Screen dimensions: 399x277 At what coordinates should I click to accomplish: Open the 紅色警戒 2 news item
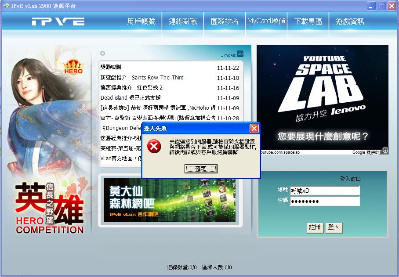[133, 88]
